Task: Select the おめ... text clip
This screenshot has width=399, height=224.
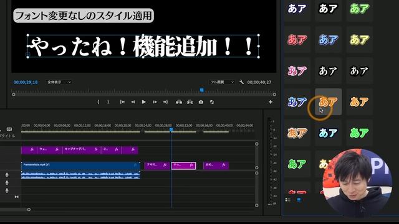Action: [x=216, y=166]
